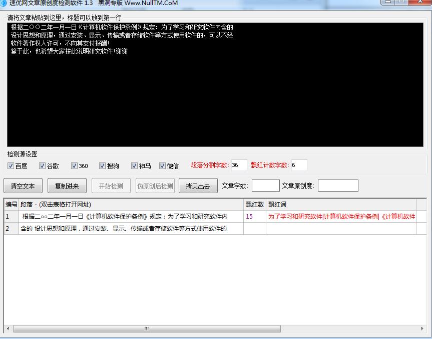Click the line 鉴于此，也希望大家 in text area
The width and height of the screenshot is (432, 339).
point(69,51)
